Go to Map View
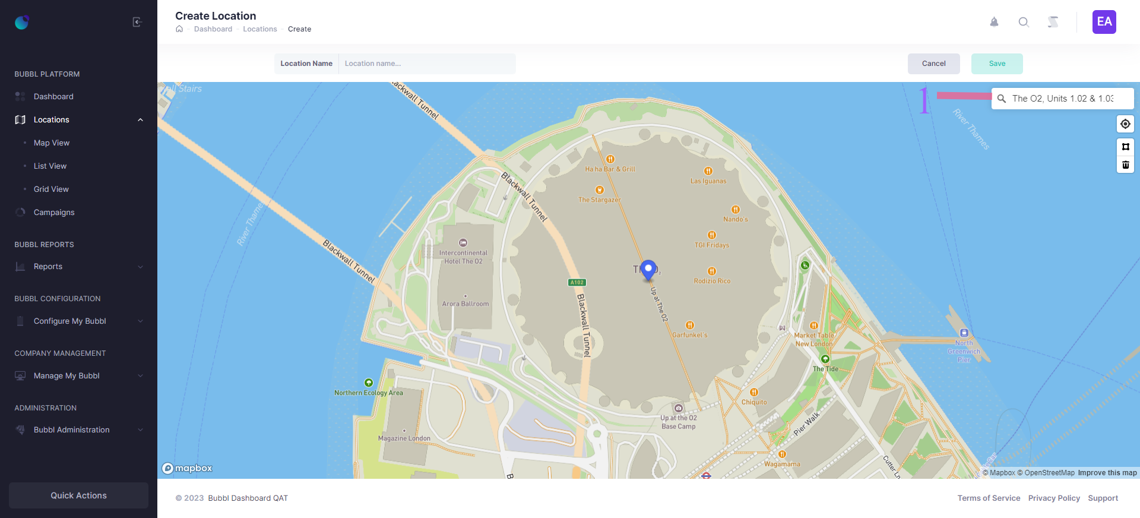 point(52,143)
